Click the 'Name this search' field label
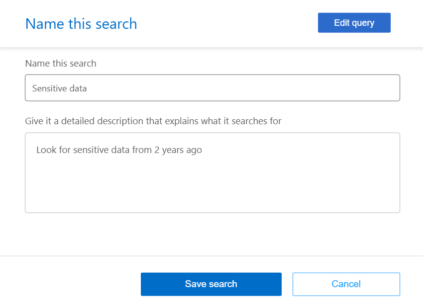 (x=61, y=64)
